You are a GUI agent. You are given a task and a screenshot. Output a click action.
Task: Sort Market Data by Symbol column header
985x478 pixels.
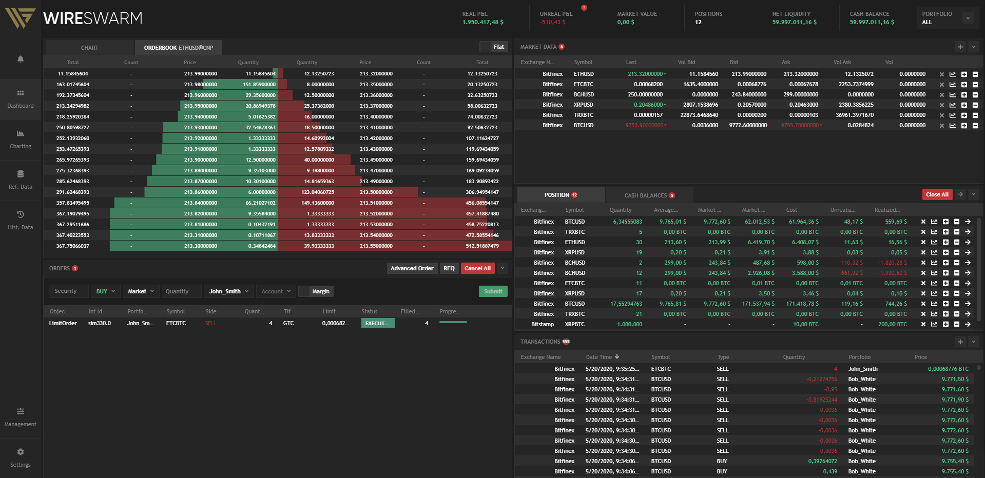pos(583,62)
